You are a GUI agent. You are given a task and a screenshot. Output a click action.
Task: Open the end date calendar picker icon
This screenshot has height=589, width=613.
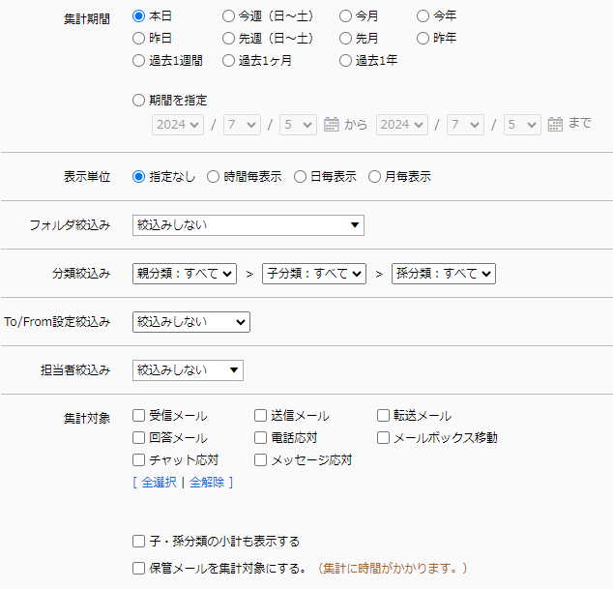coord(555,125)
